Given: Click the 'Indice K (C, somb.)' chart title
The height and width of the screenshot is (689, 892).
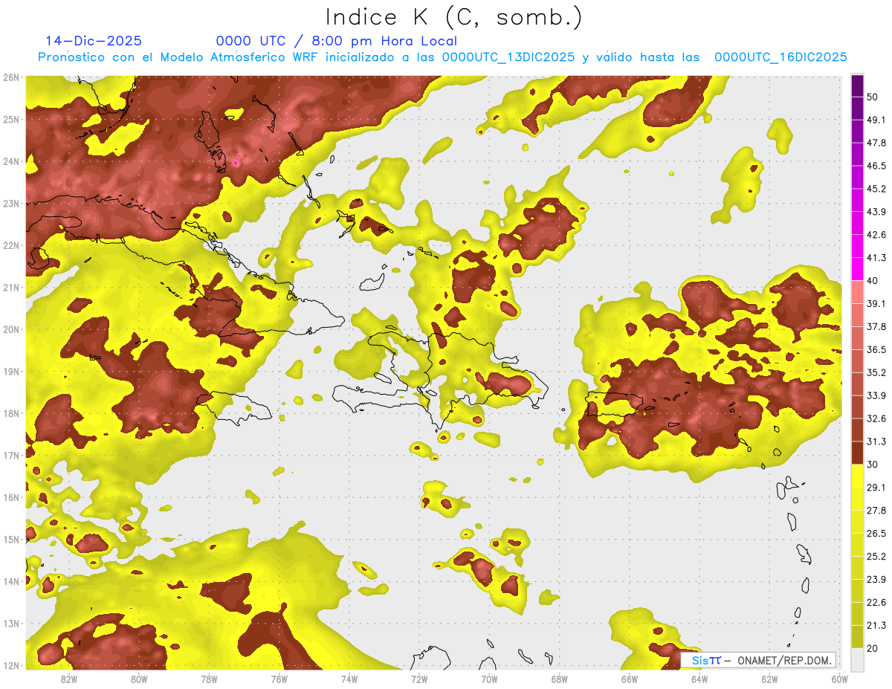Looking at the screenshot, I should 453,18.
